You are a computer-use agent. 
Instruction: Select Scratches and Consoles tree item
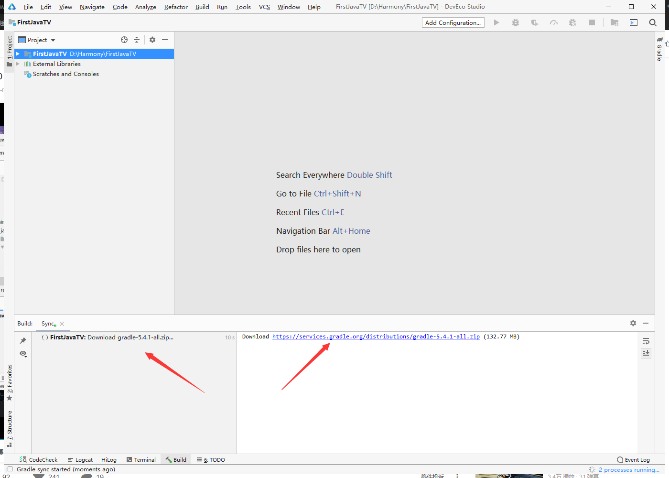(x=66, y=74)
